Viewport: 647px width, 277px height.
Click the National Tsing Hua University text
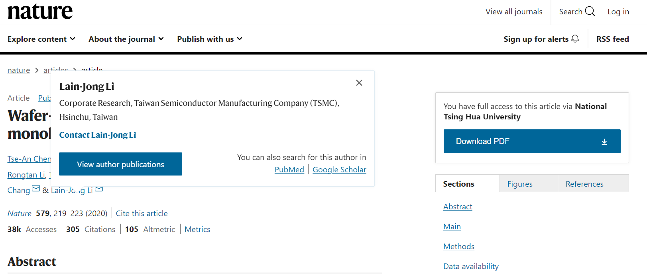(525, 111)
